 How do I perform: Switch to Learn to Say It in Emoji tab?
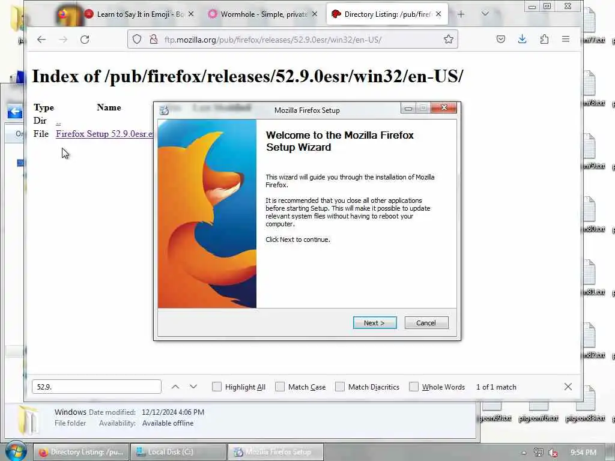140,14
